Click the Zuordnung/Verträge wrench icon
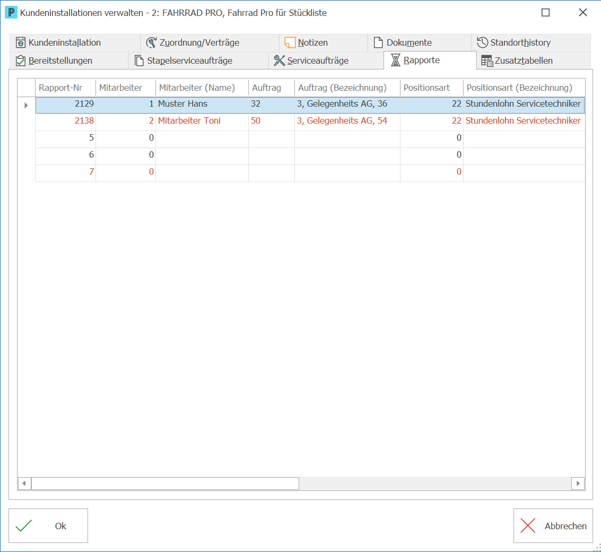This screenshot has height=552, width=601. [151, 42]
